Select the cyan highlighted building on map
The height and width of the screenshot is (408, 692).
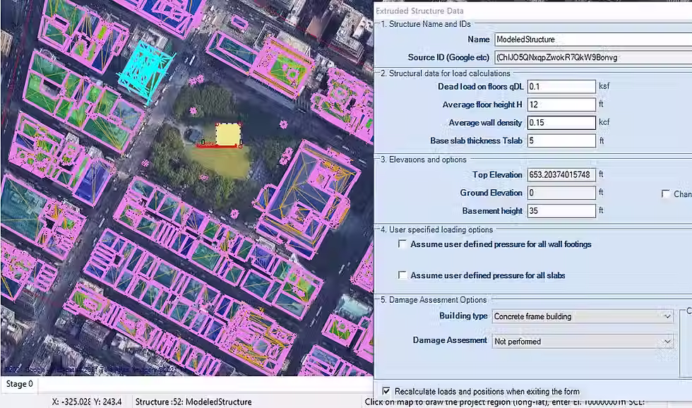147,71
